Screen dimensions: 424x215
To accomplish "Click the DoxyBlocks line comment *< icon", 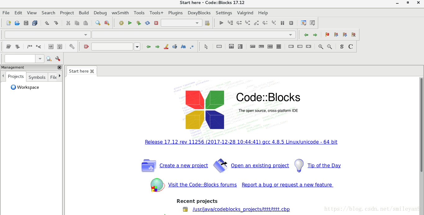I will [x=38, y=47].
